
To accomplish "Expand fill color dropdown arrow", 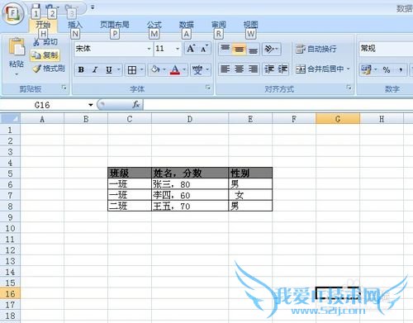I will [x=164, y=69].
